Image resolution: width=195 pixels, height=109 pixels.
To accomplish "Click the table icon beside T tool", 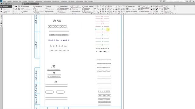I will pyautogui.click(x=103, y=12).
